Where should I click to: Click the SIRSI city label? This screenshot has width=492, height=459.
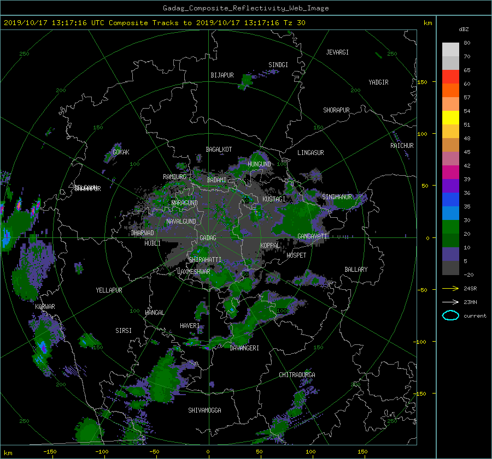(124, 331)
